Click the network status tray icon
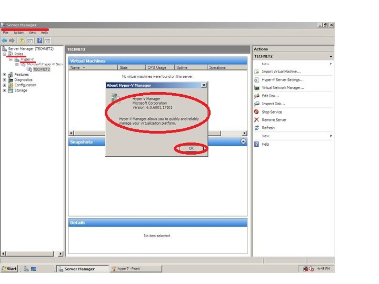Image resolution: width=379 pixels, height=284 pixels. [x=305, y=269]
